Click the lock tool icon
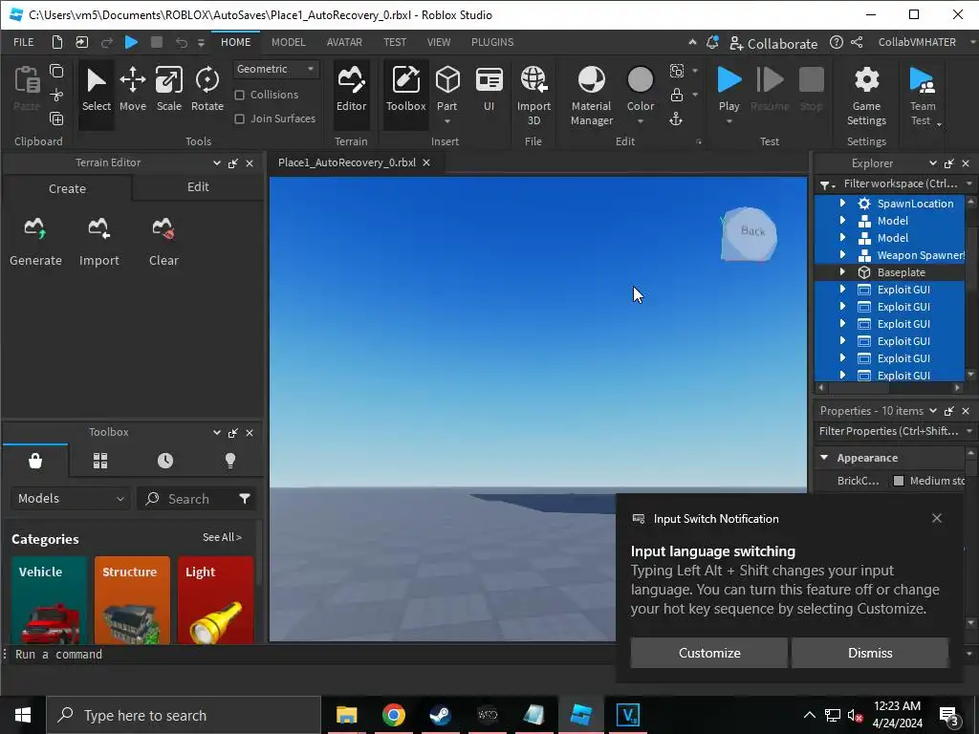The width and height of the screenshot is (979, 734). tap(677, 95)
